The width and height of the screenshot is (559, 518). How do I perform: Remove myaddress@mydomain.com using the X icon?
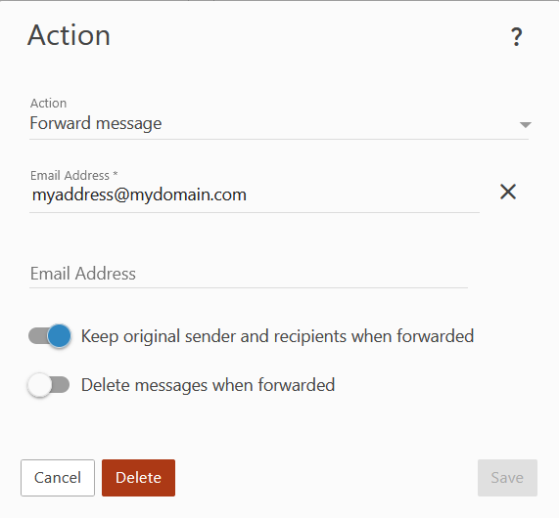point(508,192)
